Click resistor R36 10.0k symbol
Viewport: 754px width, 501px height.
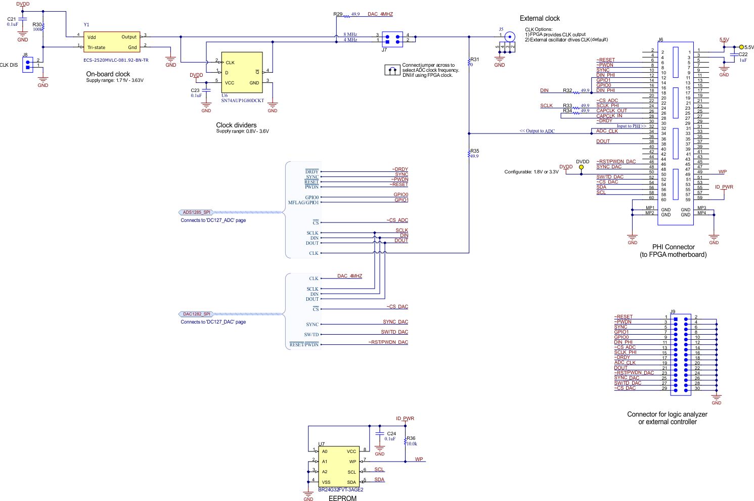pos(406,441)
